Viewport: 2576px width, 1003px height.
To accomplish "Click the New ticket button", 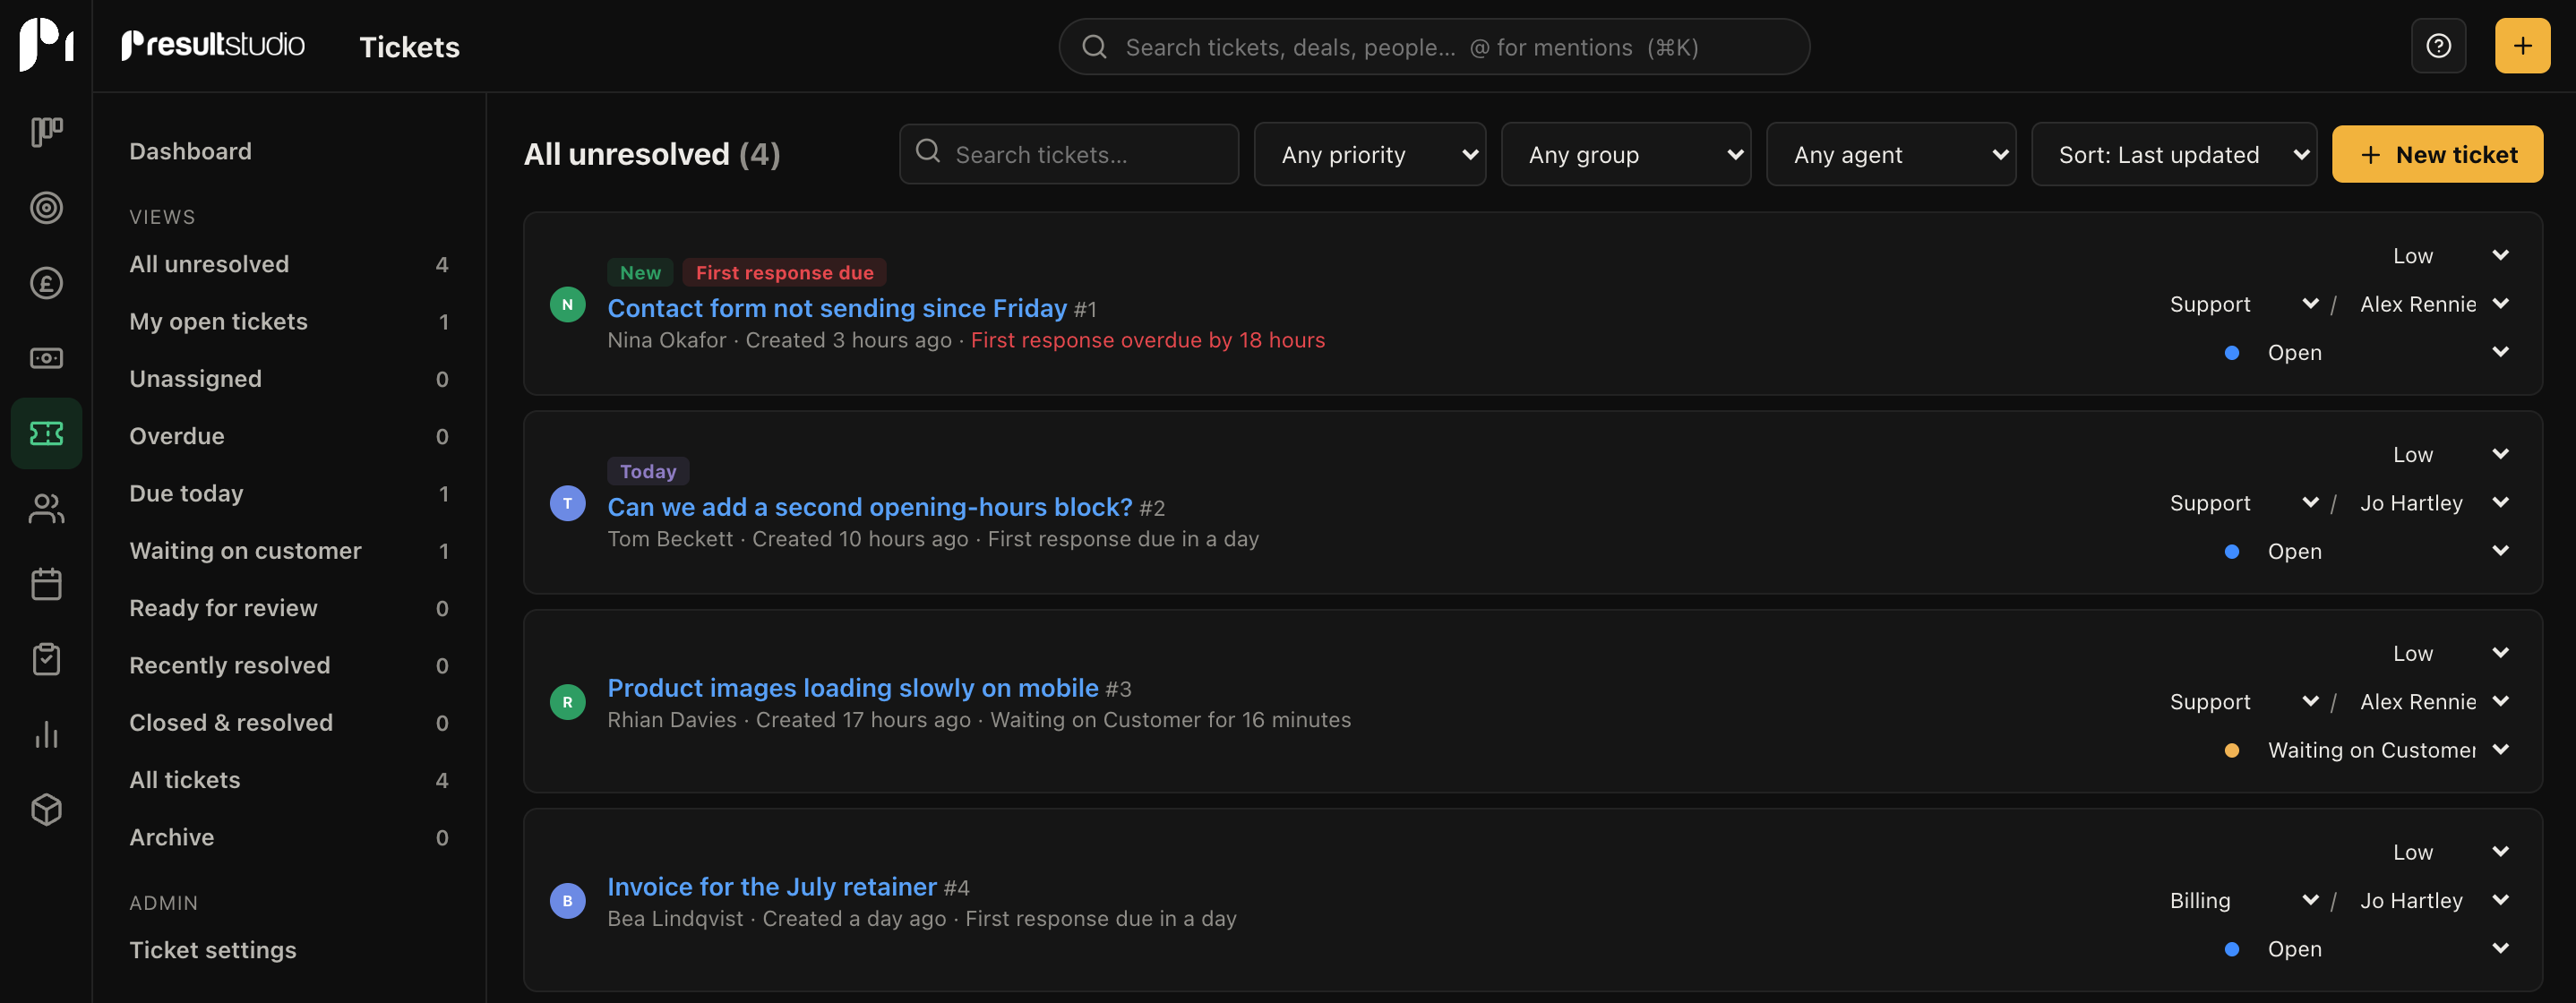I will (x=2436, y=155).
